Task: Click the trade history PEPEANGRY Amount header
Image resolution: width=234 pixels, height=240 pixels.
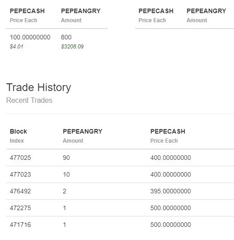Action: (x=83, y=136)
